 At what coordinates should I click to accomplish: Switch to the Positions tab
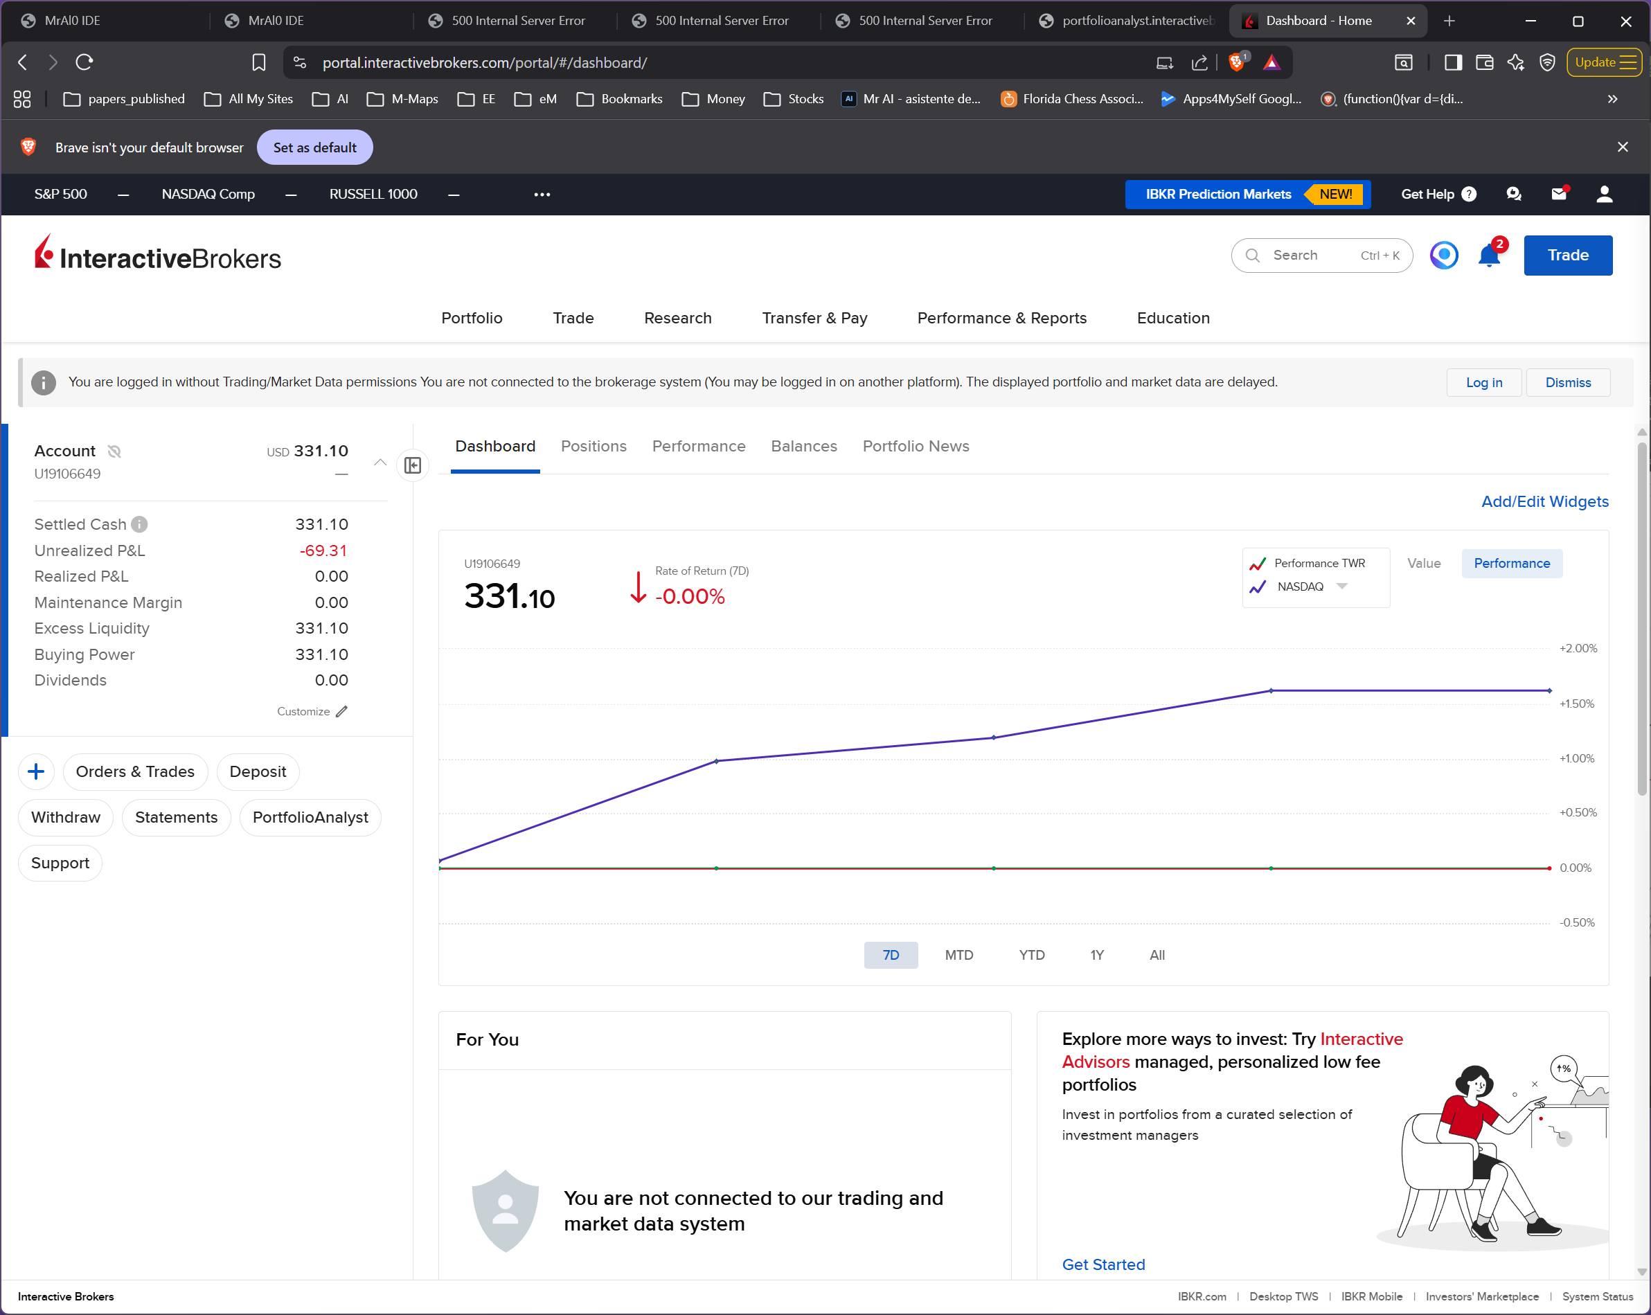tap(594, 446)
